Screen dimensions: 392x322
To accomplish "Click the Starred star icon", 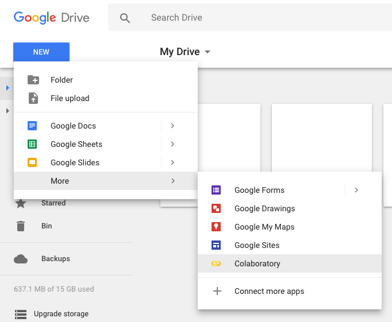I will point(21,203).
